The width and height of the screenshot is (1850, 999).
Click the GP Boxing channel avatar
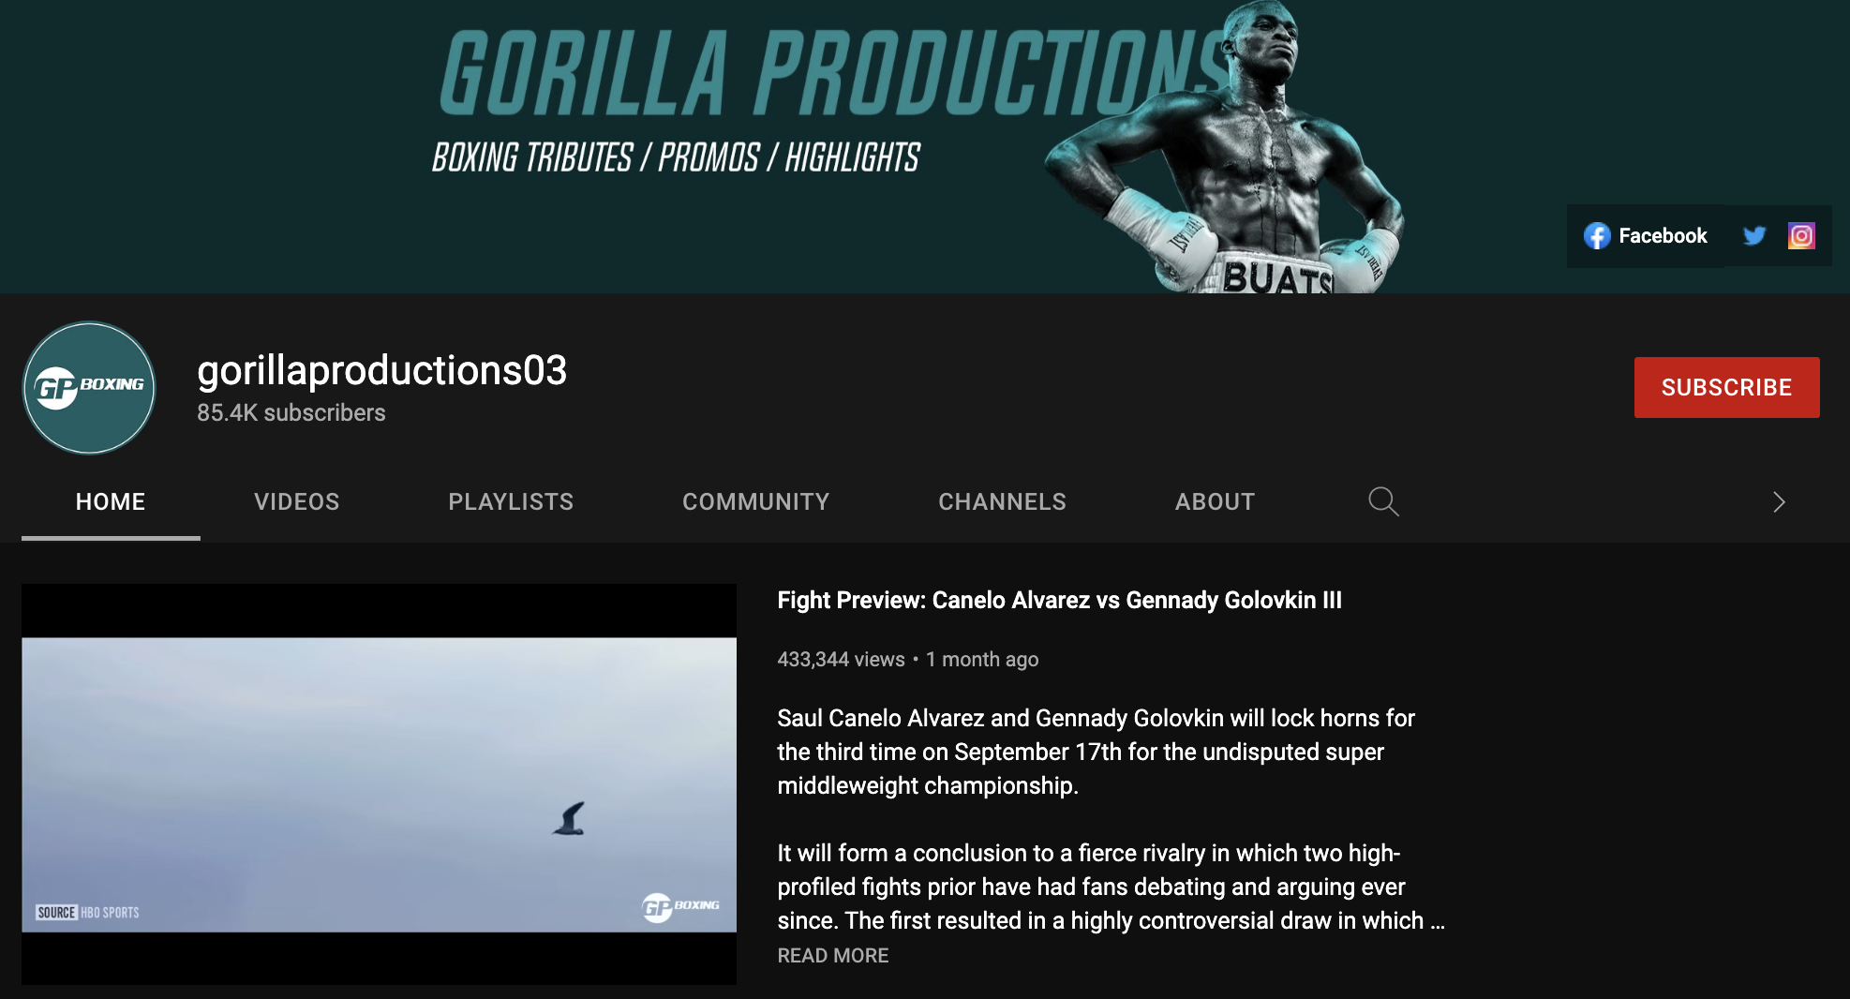[x=89, y=388]
